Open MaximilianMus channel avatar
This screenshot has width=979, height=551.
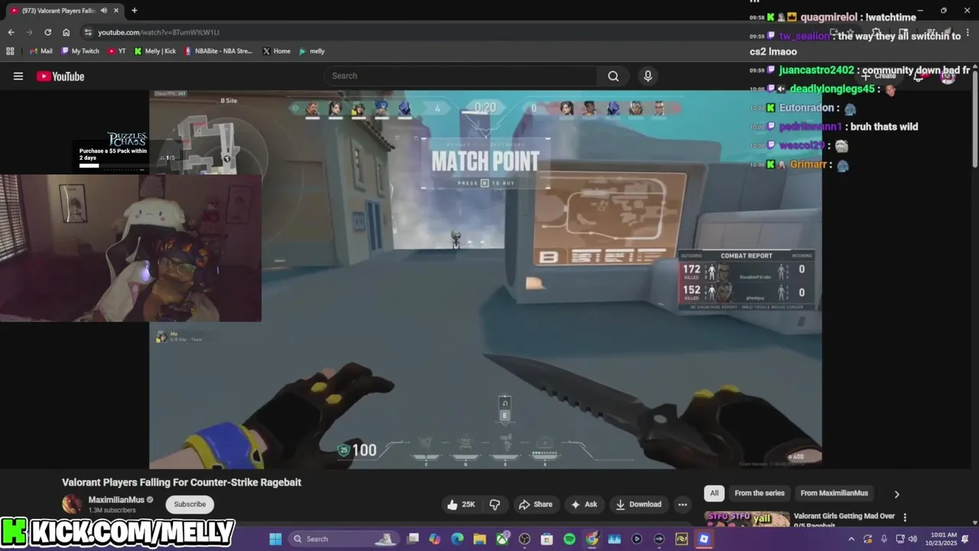(72, 504)
